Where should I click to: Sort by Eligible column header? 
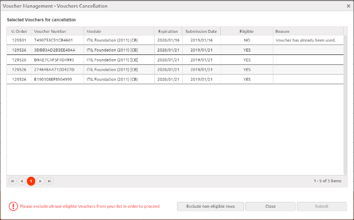tap(247, 31)
